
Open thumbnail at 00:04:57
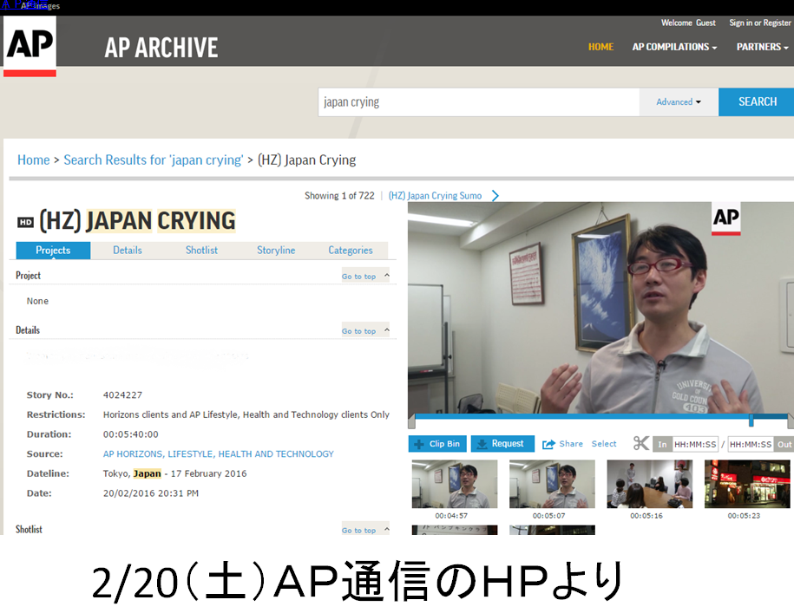[x=454, y=484]
